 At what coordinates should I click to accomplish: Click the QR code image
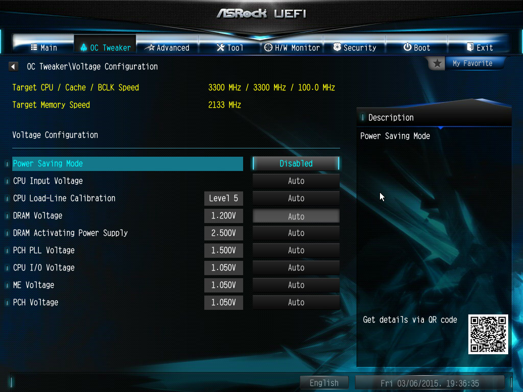tap(488, 334)
